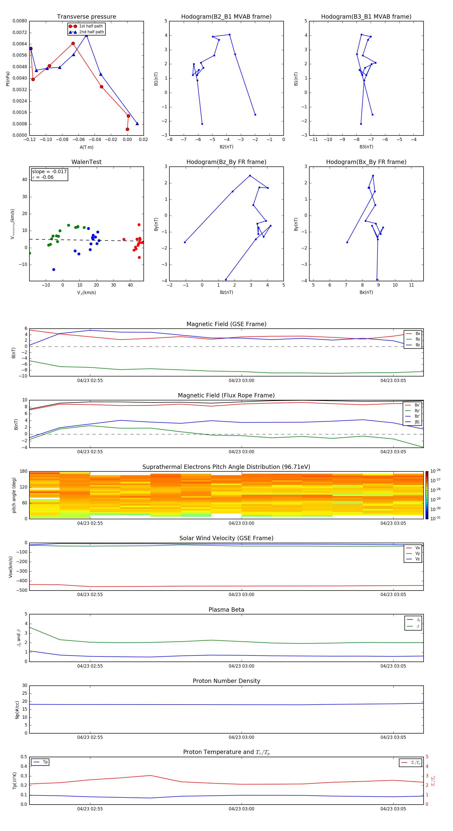Image resolution: width=453 pixels, height=831 pixels.
Task: Click the 'B3(nT)' x-axis label
Action: pos(366,147)
